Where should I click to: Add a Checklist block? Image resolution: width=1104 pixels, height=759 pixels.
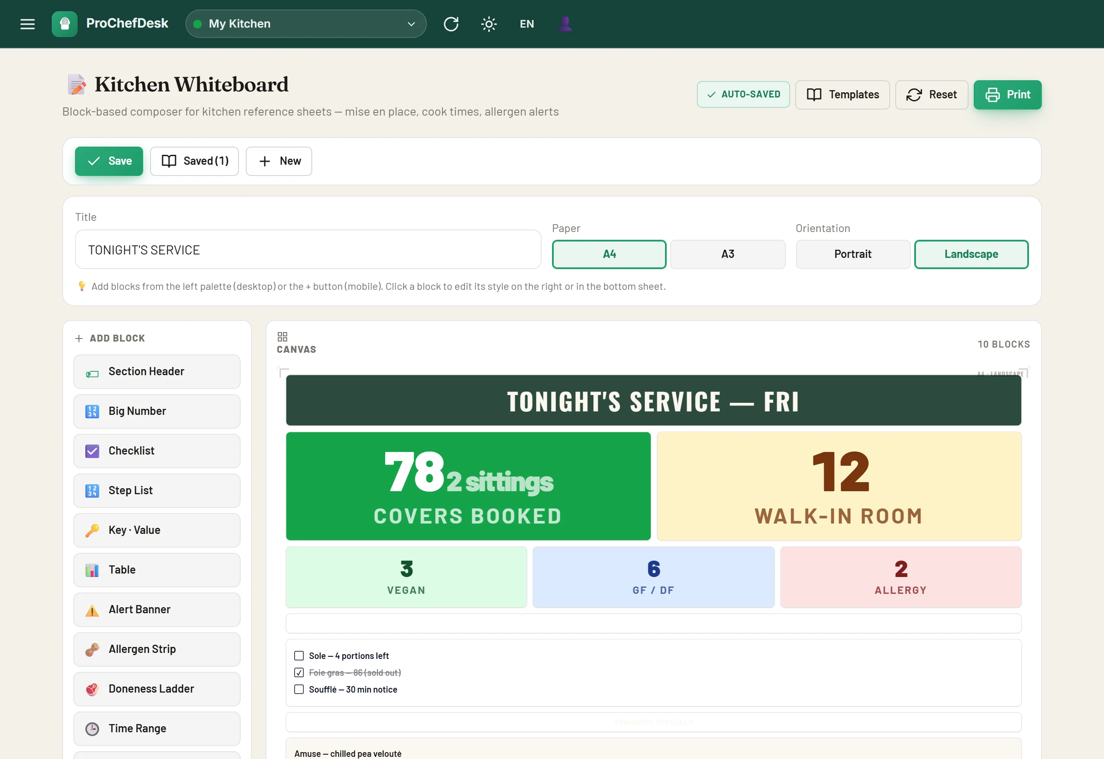pos(157,451)
